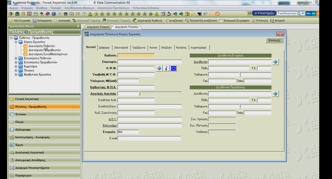
Task: Select Διαχείριση Προμηθευτών in the tree
Action: [45, 50]
